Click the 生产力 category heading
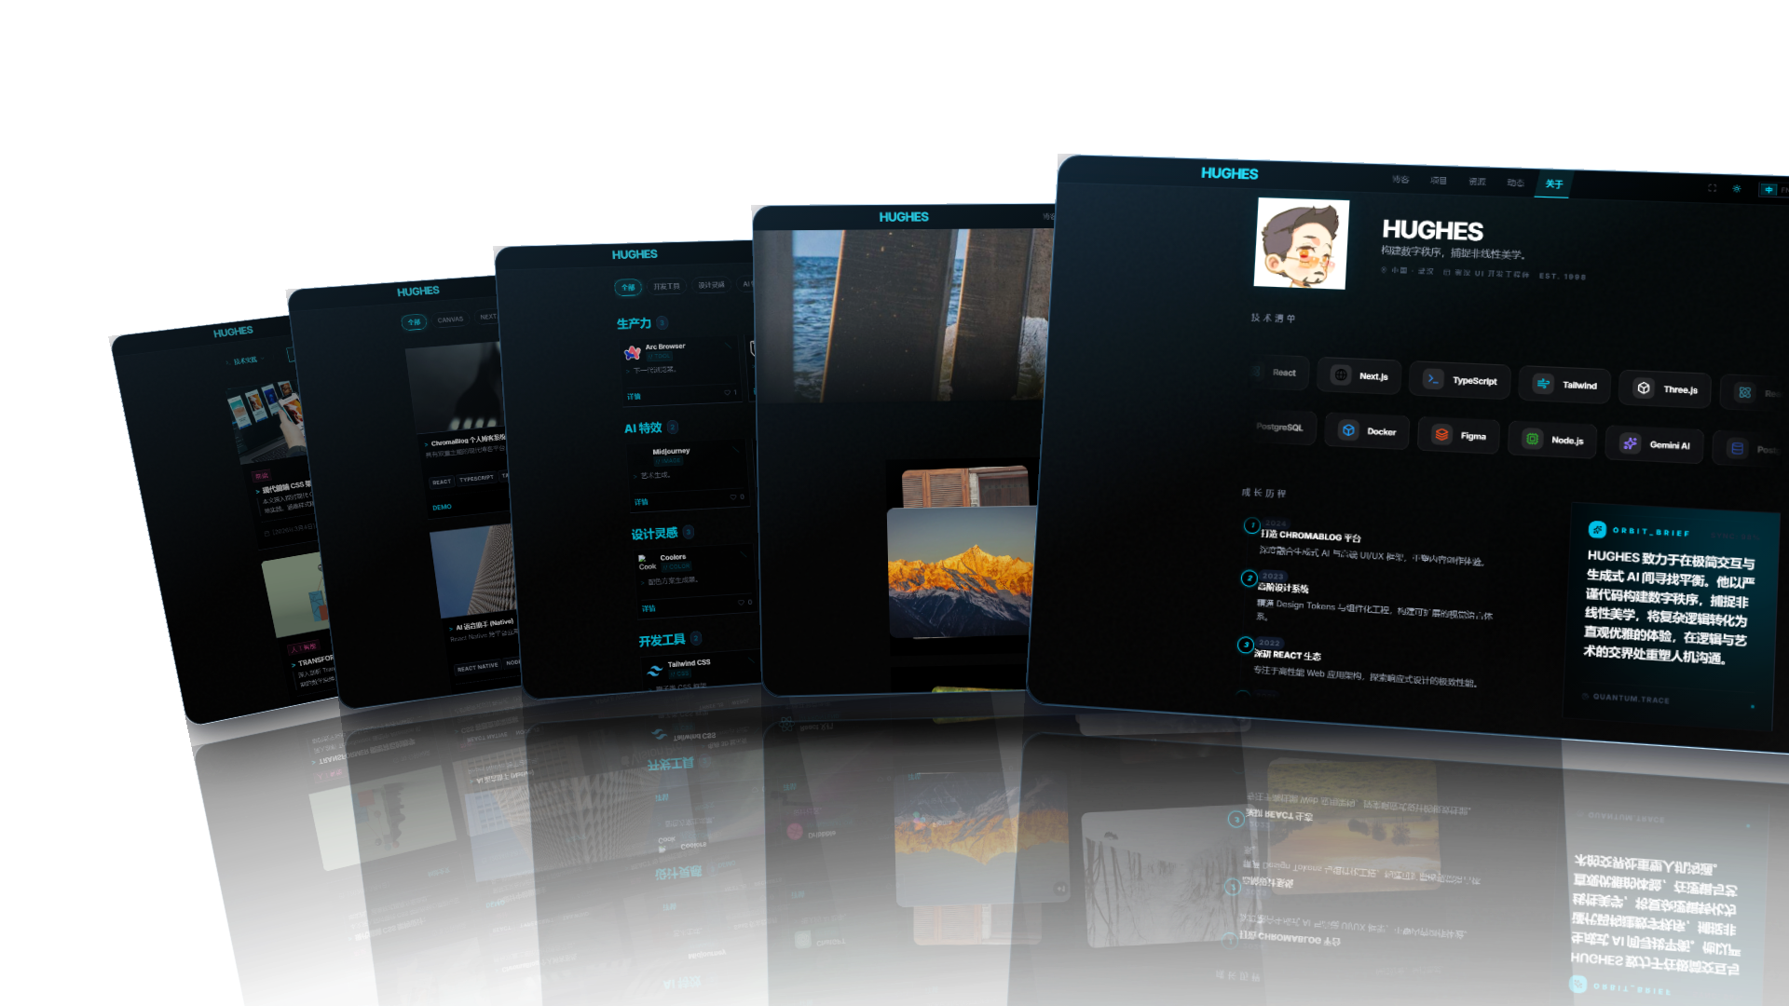The width and height of the screenshot is (1789, 1006). tap(634, 323)
